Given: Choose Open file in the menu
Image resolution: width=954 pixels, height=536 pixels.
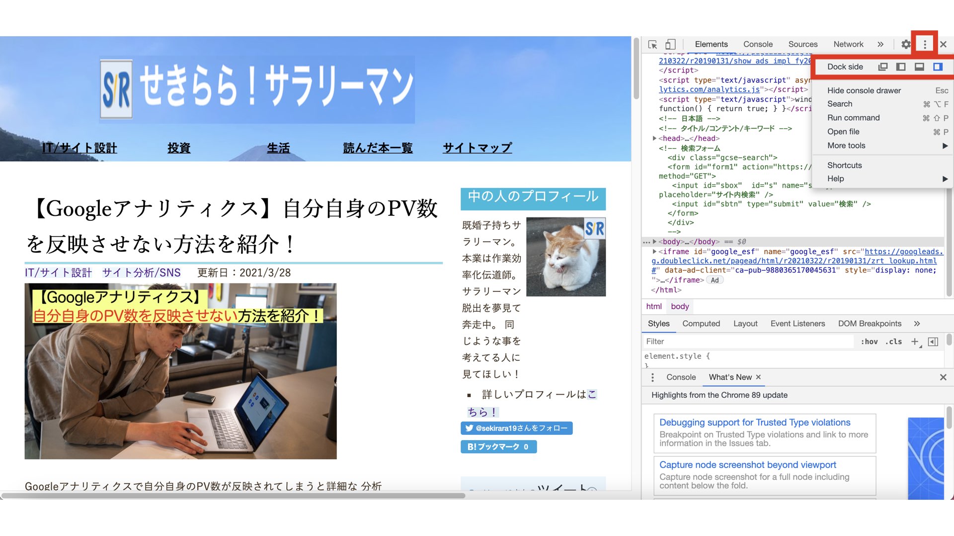Looking at the screenshot, I should [882, 132].
